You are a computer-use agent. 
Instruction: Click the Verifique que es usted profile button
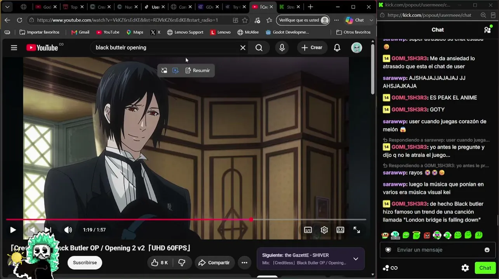coord(303,20)
